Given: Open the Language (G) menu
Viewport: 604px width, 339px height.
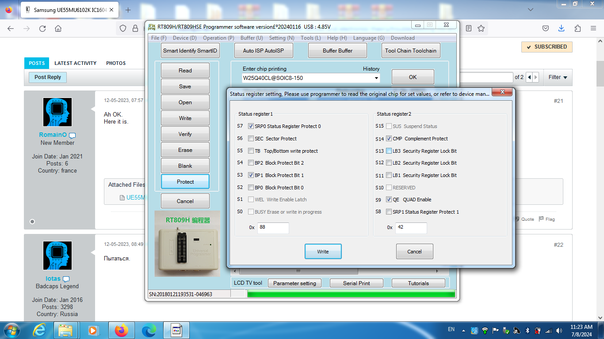Looking at the screenshot, I should pos(369,38).
